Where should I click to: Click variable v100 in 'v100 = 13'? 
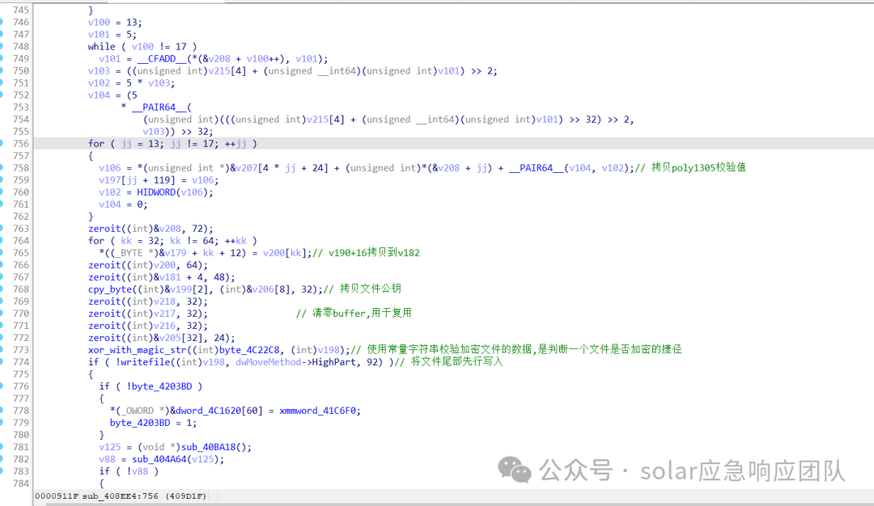coord(99,23)
